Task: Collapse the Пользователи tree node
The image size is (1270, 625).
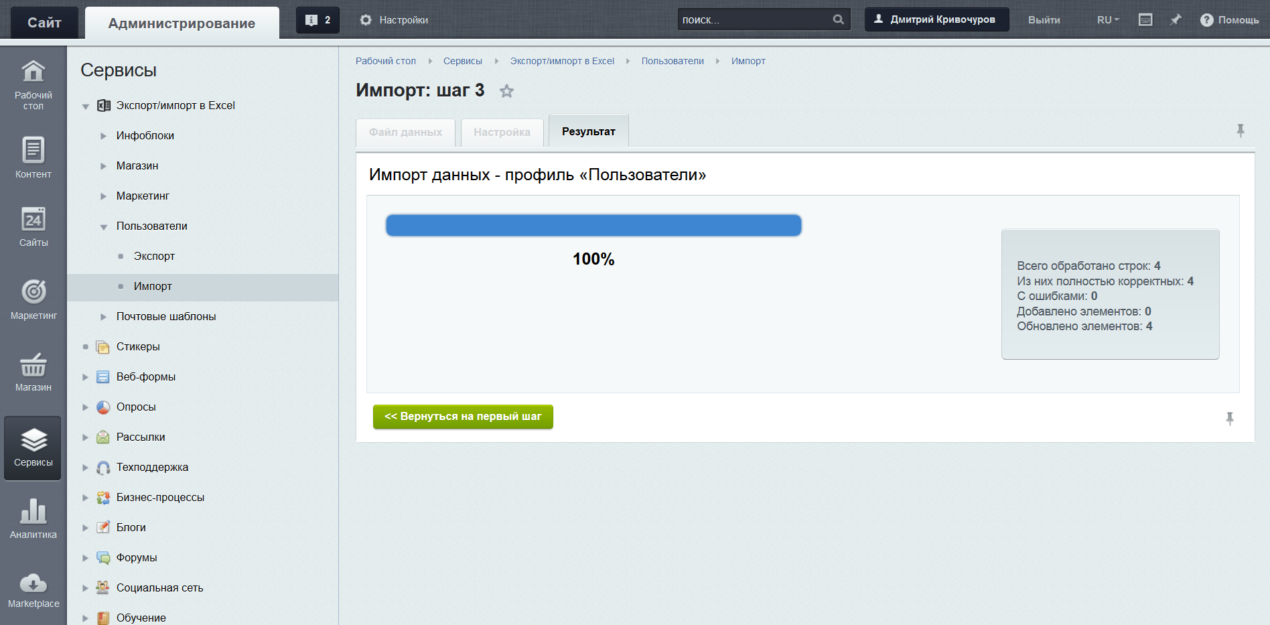Action: (x=104, y=226)
